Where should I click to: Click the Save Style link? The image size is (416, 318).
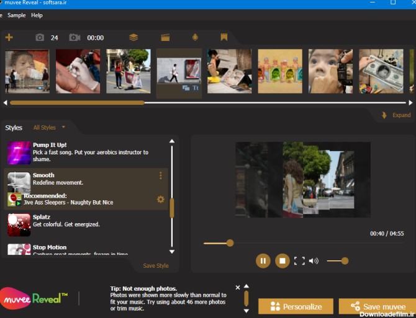pyautogui.click(x=156, y=265)
